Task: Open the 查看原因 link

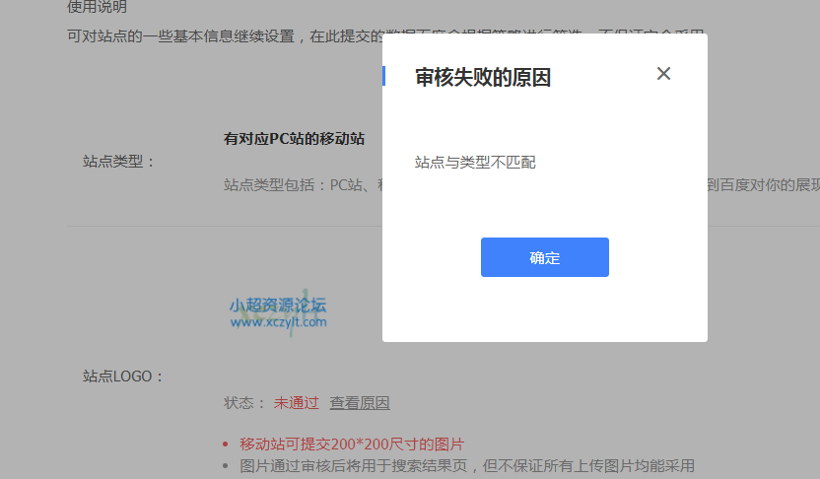Action: (360, 402)
